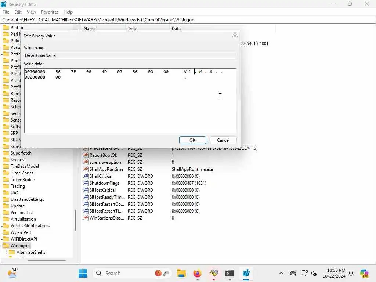Select the Update key in tree
376x282 pixels.
pyautogui.click(x=18, y=206)
